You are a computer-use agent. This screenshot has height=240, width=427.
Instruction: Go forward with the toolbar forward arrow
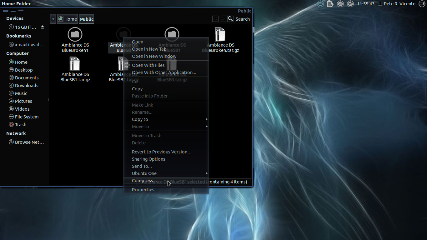coord(223,19)
